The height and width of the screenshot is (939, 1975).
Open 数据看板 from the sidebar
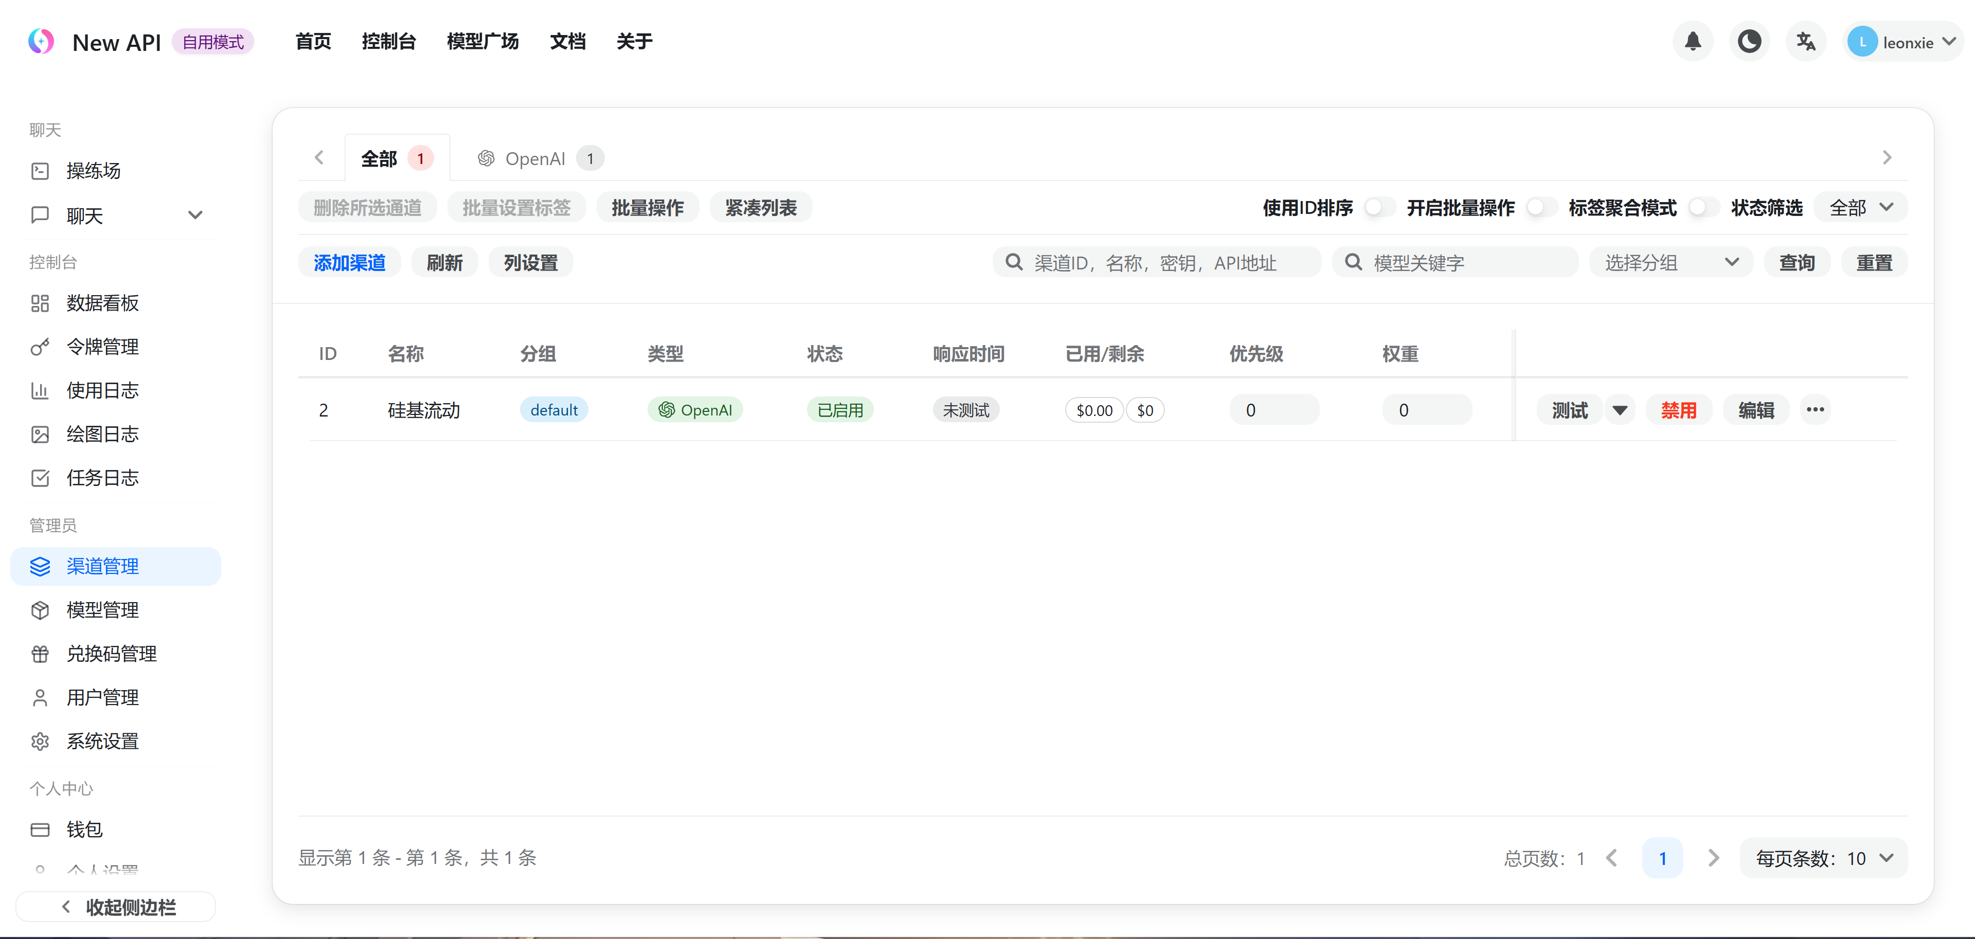102,303
